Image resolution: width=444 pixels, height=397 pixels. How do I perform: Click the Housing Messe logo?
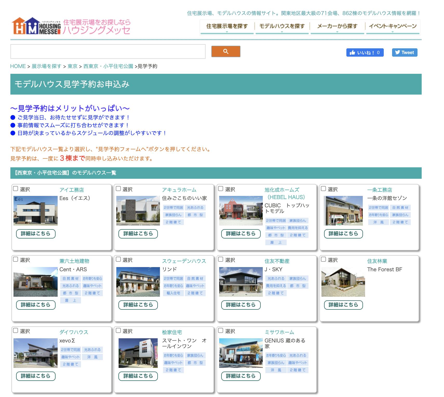[x=71, y=26]
